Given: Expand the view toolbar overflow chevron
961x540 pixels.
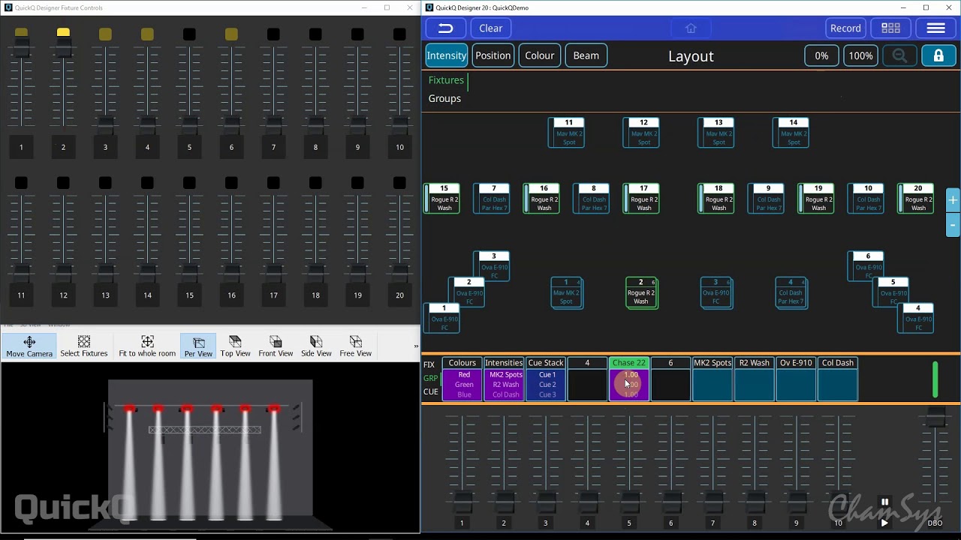Looking at the screenshot, I should click(x=415, y=346).
